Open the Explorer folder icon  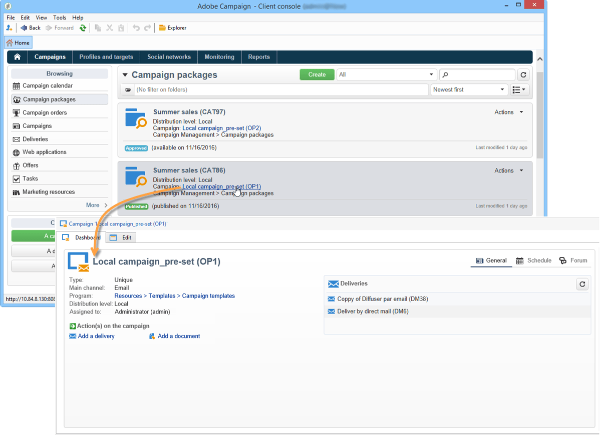click(162, 28)
